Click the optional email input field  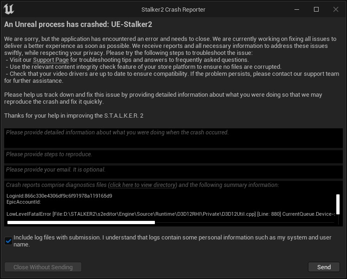click(x=173, y=172)
